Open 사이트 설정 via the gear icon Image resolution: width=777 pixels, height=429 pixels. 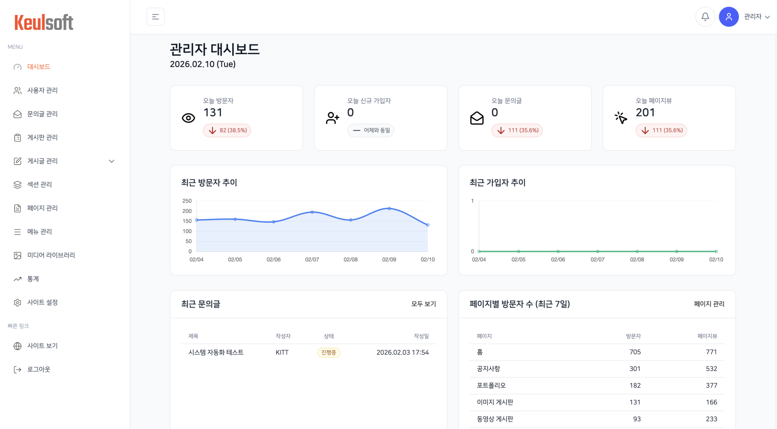[17, 302]
